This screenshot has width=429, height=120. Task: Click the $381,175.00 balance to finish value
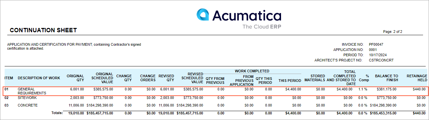386,89
